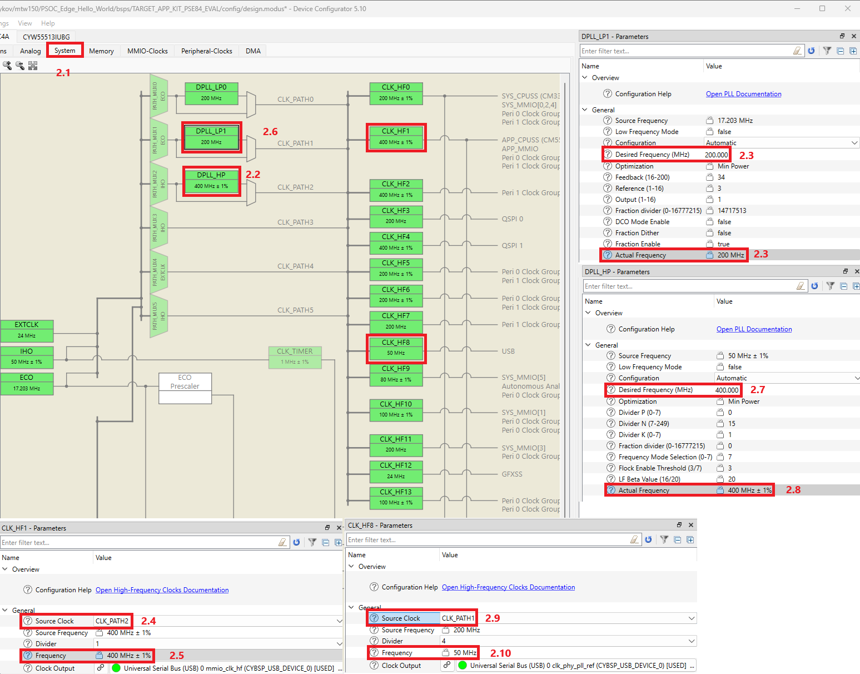Viewport: 860px width, 674px height.
Task: Click the zoom out magnifier icon
Action: tap(20, 66)
